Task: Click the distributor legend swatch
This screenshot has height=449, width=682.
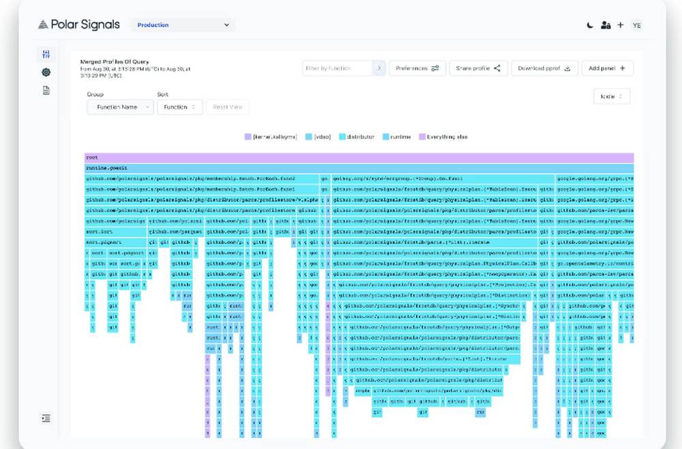Action: click(x=342, y=137)
